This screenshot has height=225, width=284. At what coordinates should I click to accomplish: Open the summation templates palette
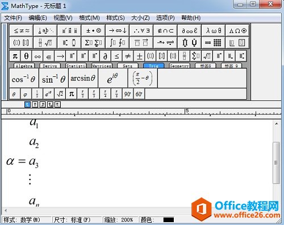[x=93, y=43]
